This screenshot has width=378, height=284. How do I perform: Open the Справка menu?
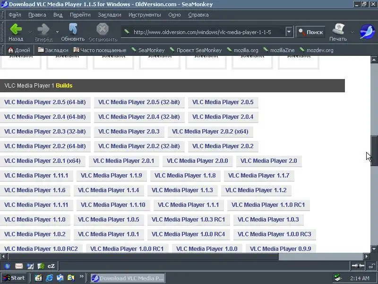198,15
